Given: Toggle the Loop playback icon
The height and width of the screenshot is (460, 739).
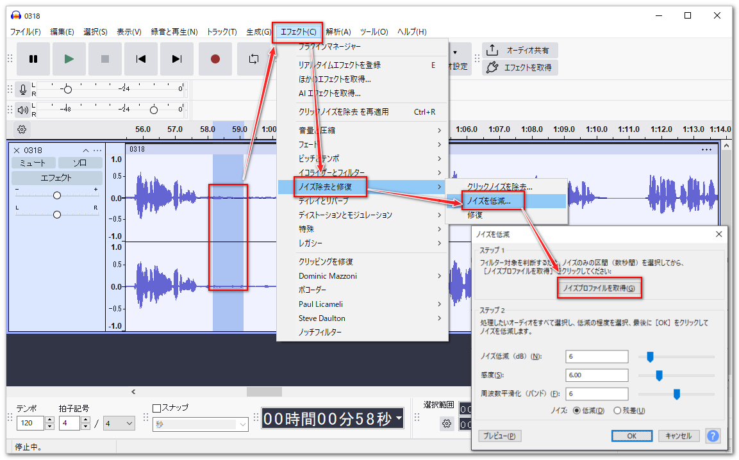Looking at the screenshot, I should [254, 59].
